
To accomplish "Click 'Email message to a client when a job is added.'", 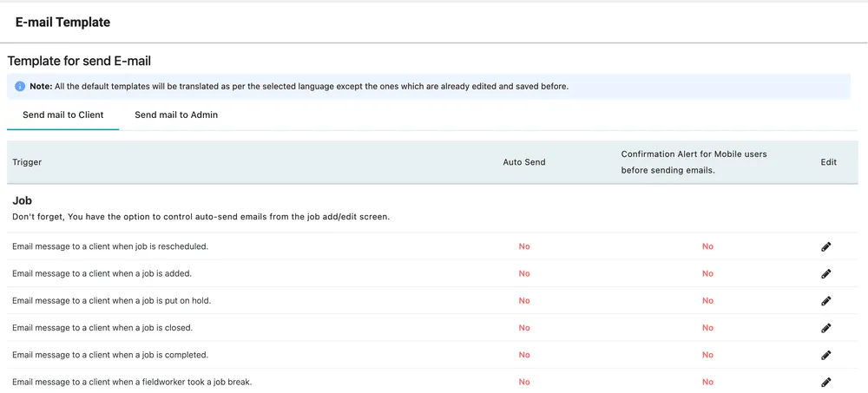I will pos(102,273).
